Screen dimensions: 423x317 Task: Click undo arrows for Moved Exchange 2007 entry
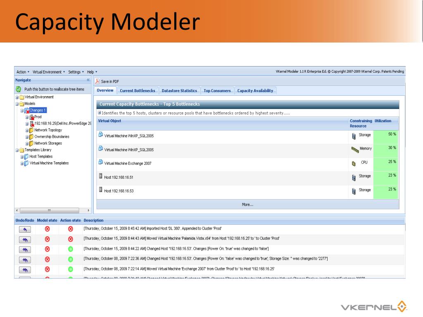coord(25,270)
